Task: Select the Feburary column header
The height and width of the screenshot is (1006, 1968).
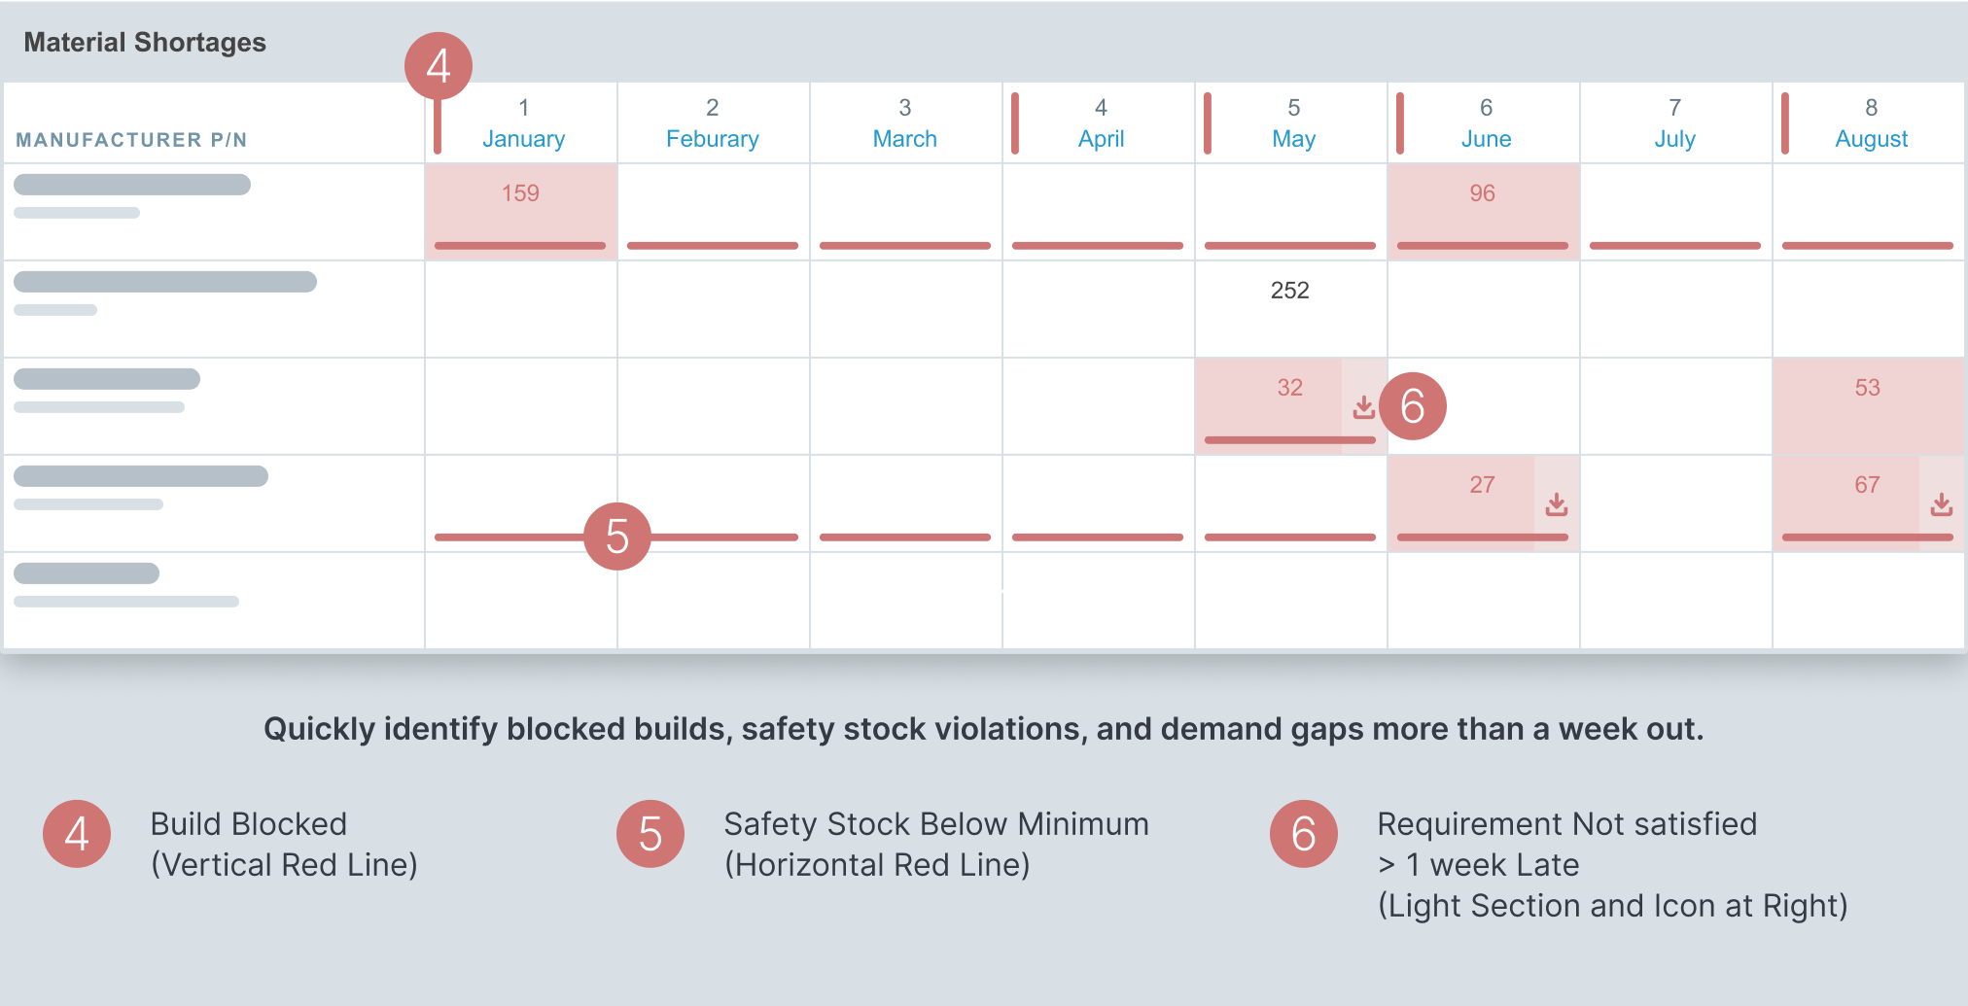Action: [x=713, y=123]
